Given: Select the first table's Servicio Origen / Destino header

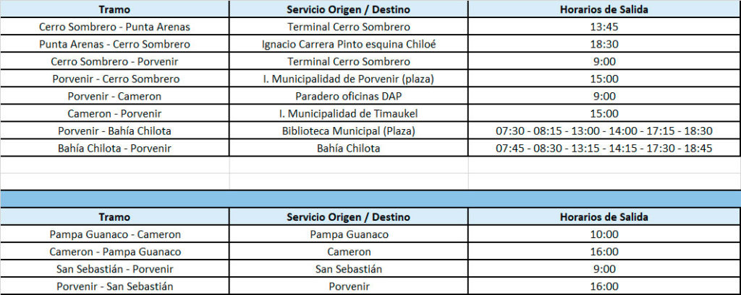Looking at the screenshot, I should tap(349, 9).
